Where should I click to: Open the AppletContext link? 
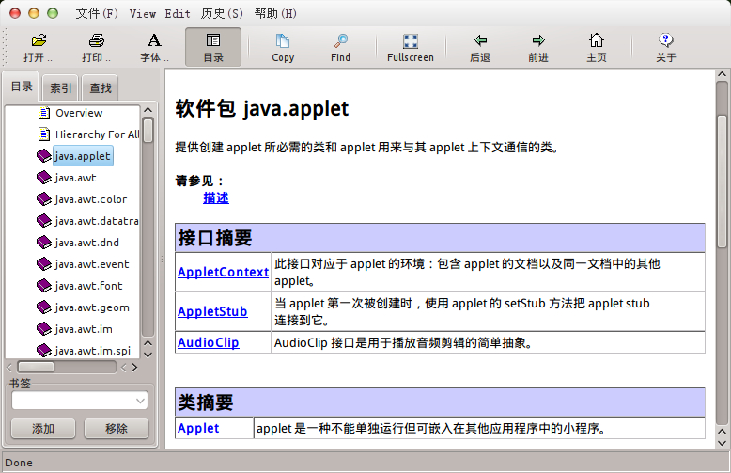point(223,272)
